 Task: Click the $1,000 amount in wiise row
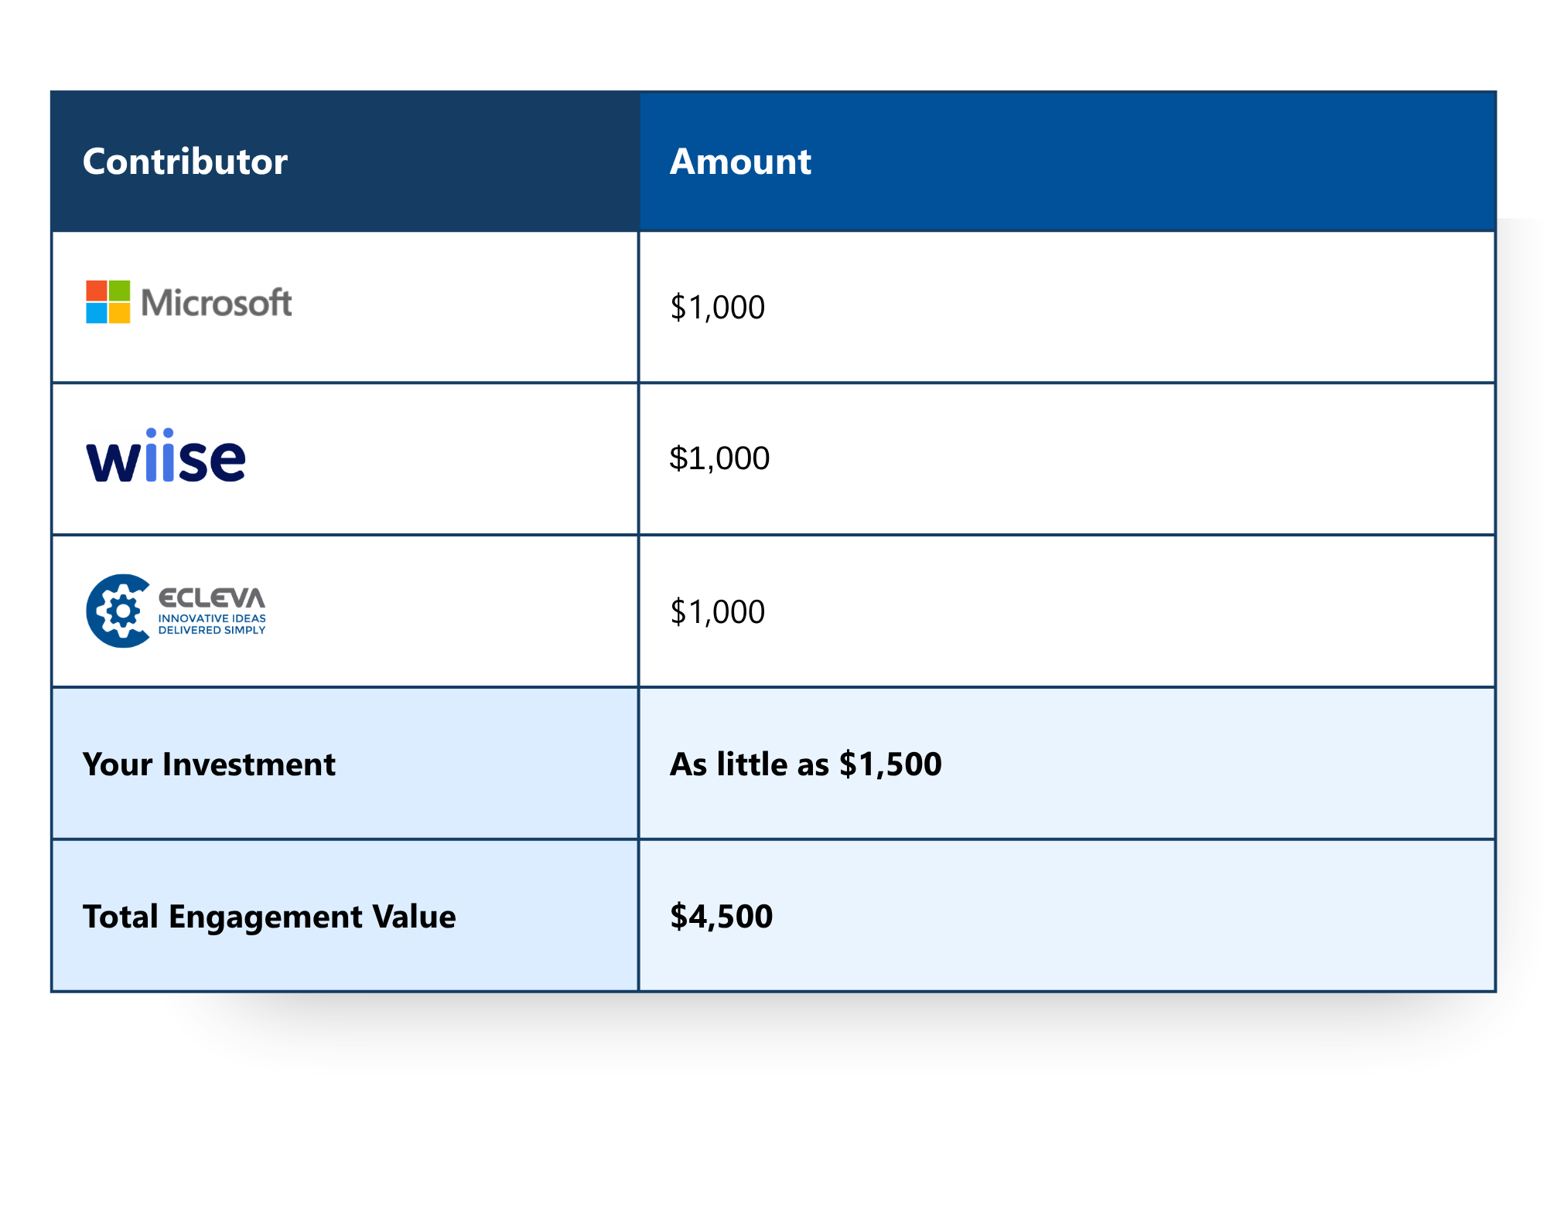[719, 458]
